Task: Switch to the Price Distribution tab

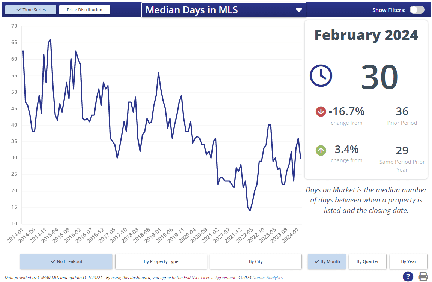Action: 84,10
